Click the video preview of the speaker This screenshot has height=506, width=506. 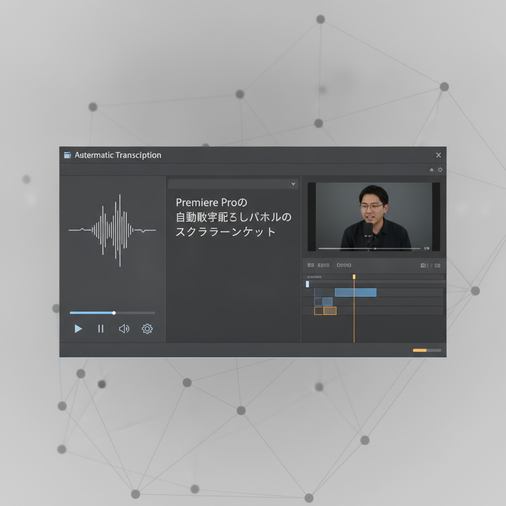click(374, 217)
